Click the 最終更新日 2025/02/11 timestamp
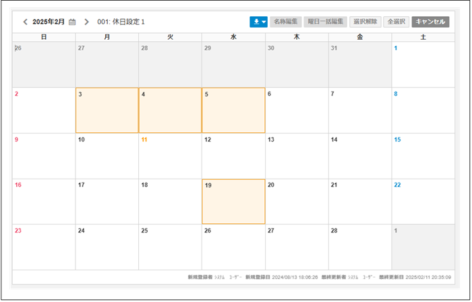472x302 pixels. pyautogui.click(x=415, y=277)
